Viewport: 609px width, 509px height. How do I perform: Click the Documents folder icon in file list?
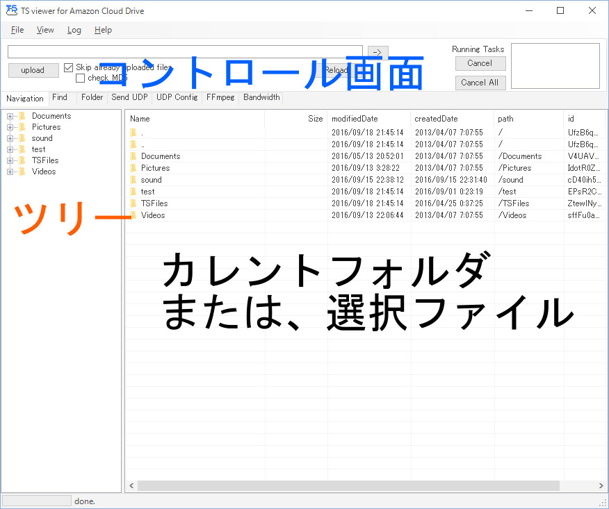click(x=133, y=156)
